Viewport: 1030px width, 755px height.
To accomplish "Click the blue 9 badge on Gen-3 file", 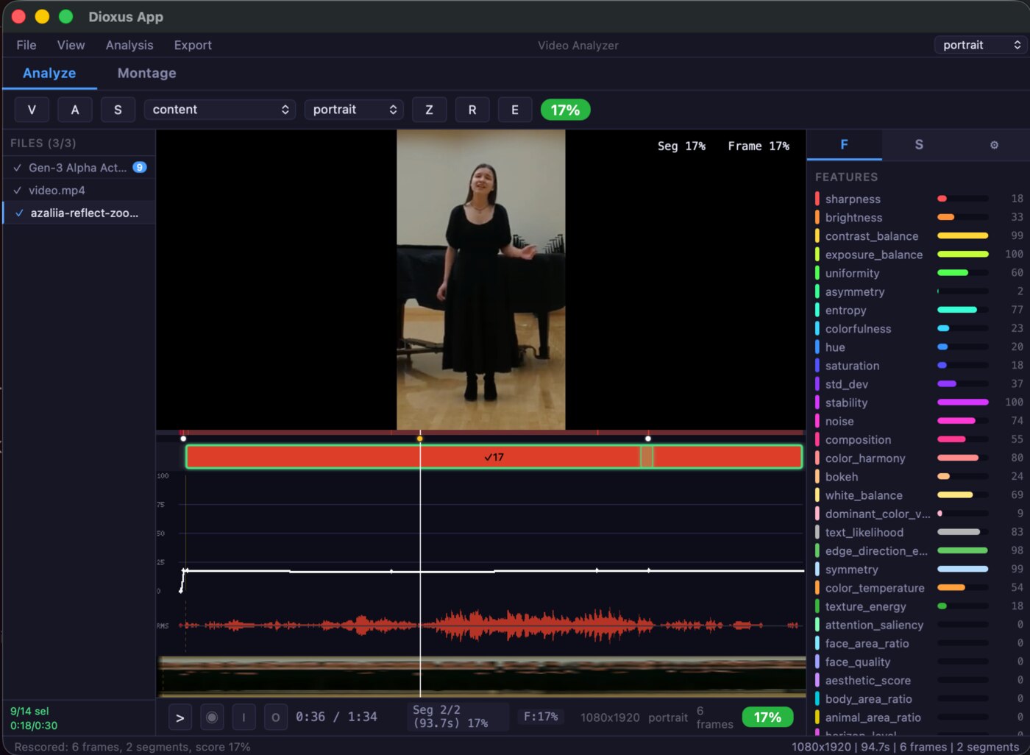I will click(x=140, y=168).
